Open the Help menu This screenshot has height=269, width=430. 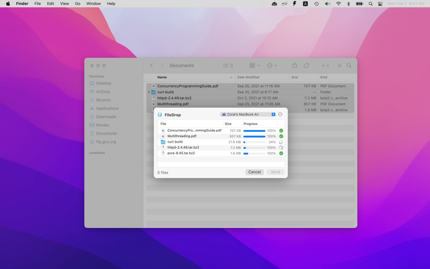(111, 4)
